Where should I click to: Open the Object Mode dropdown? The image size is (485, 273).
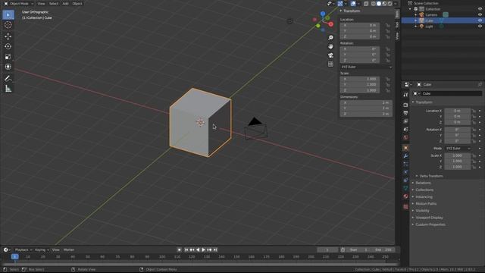(x=19, y=3)
